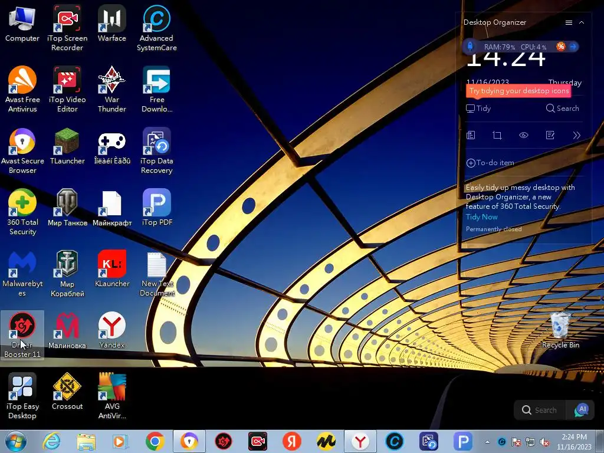This screenshot has height=453, width=604.
Task: Select the 360 Total Security icon
Action: point(22,212)
